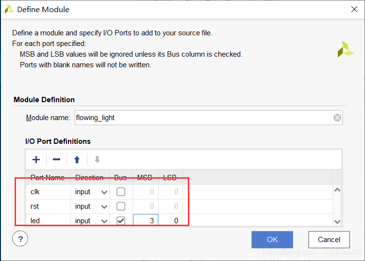Select the MSB field of led port
Image resolution: width=365 pixels, height=261 pixels.
coord(146,220)
